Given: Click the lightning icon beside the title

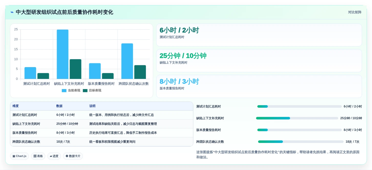Looking at the screenshot, I should (12, 12).
